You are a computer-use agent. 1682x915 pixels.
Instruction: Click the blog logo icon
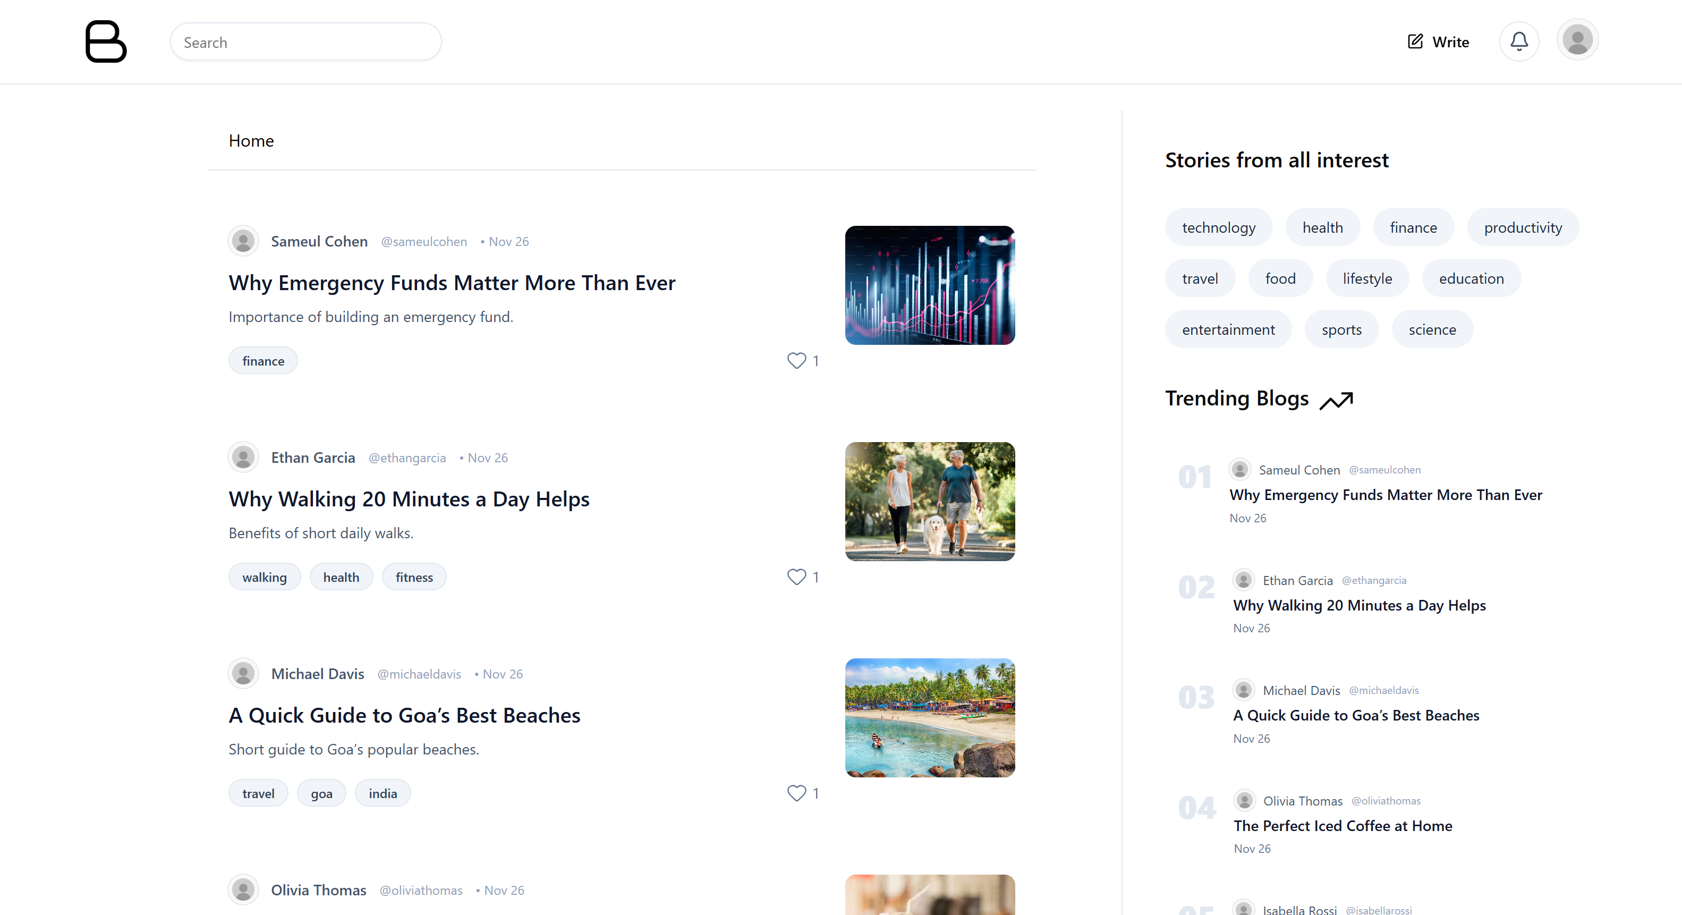coord(106,42)
